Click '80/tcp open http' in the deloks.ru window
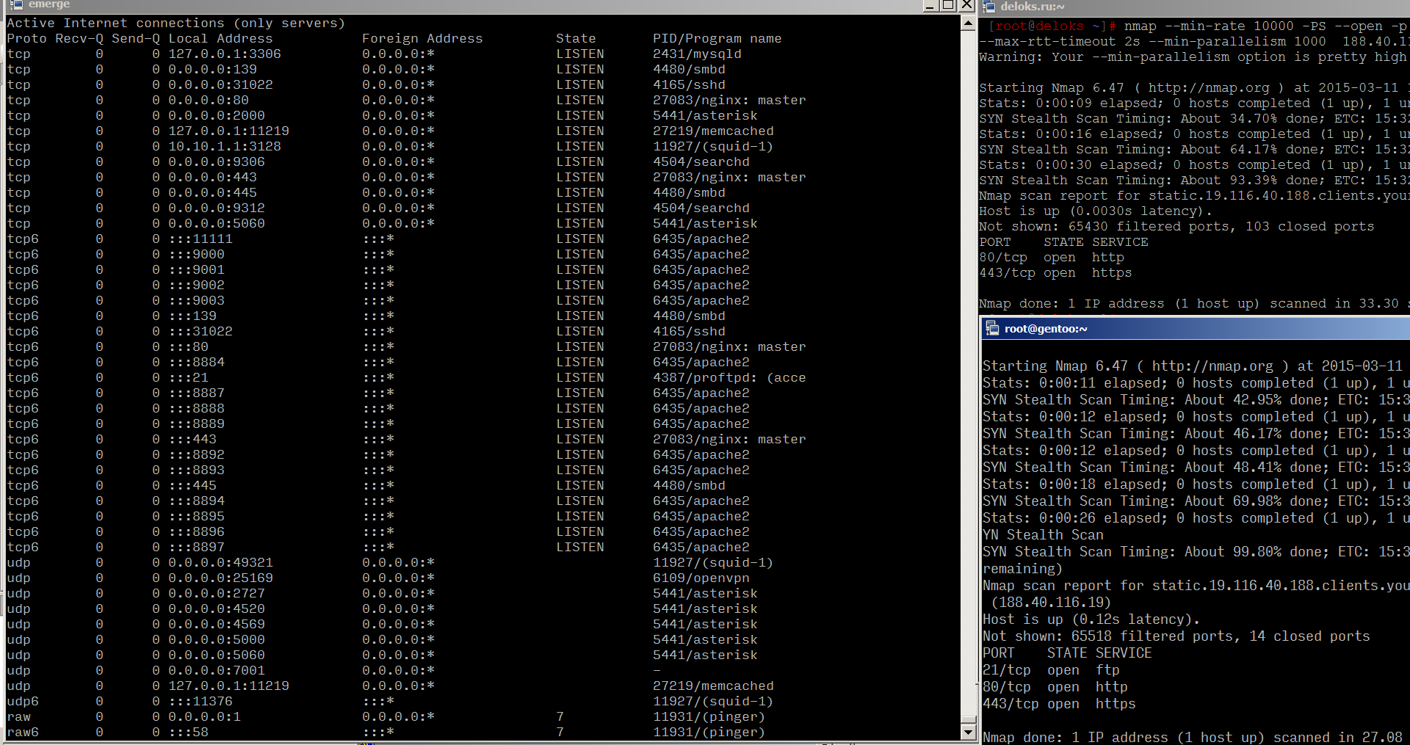This screenshot has height=745, width=1410. pos(1052,257)
